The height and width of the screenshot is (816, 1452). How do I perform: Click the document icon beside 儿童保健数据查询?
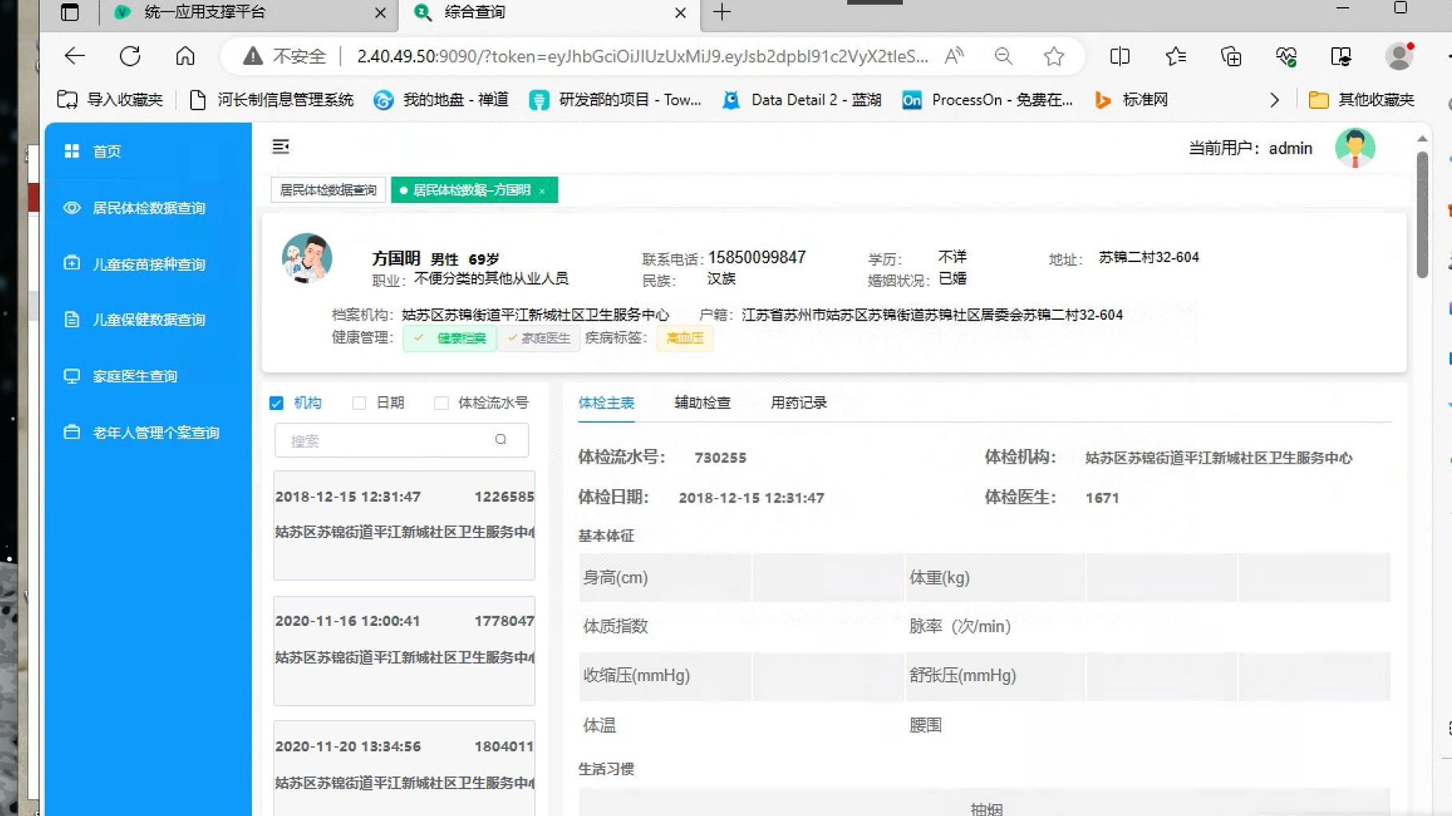[x=72, y=320]
